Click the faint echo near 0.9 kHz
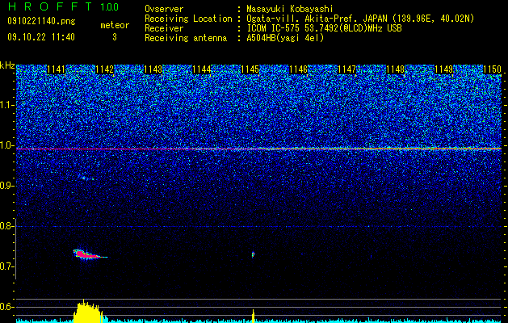Screen dimensions: 508x323 pos(86,178)
